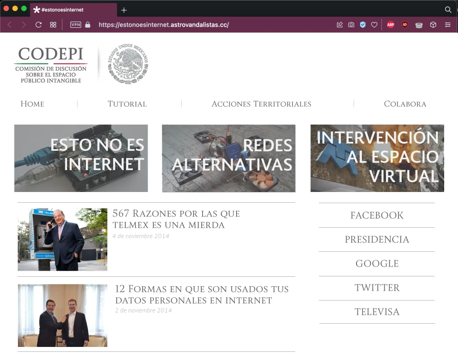Click the camera snapshot icon
The width and height of the screenshot is (458, 363).
tap(351, 25)
